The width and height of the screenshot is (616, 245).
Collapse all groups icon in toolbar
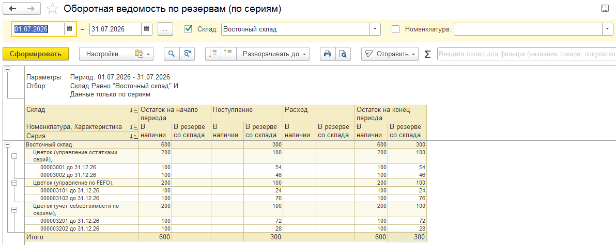[213, 54]
